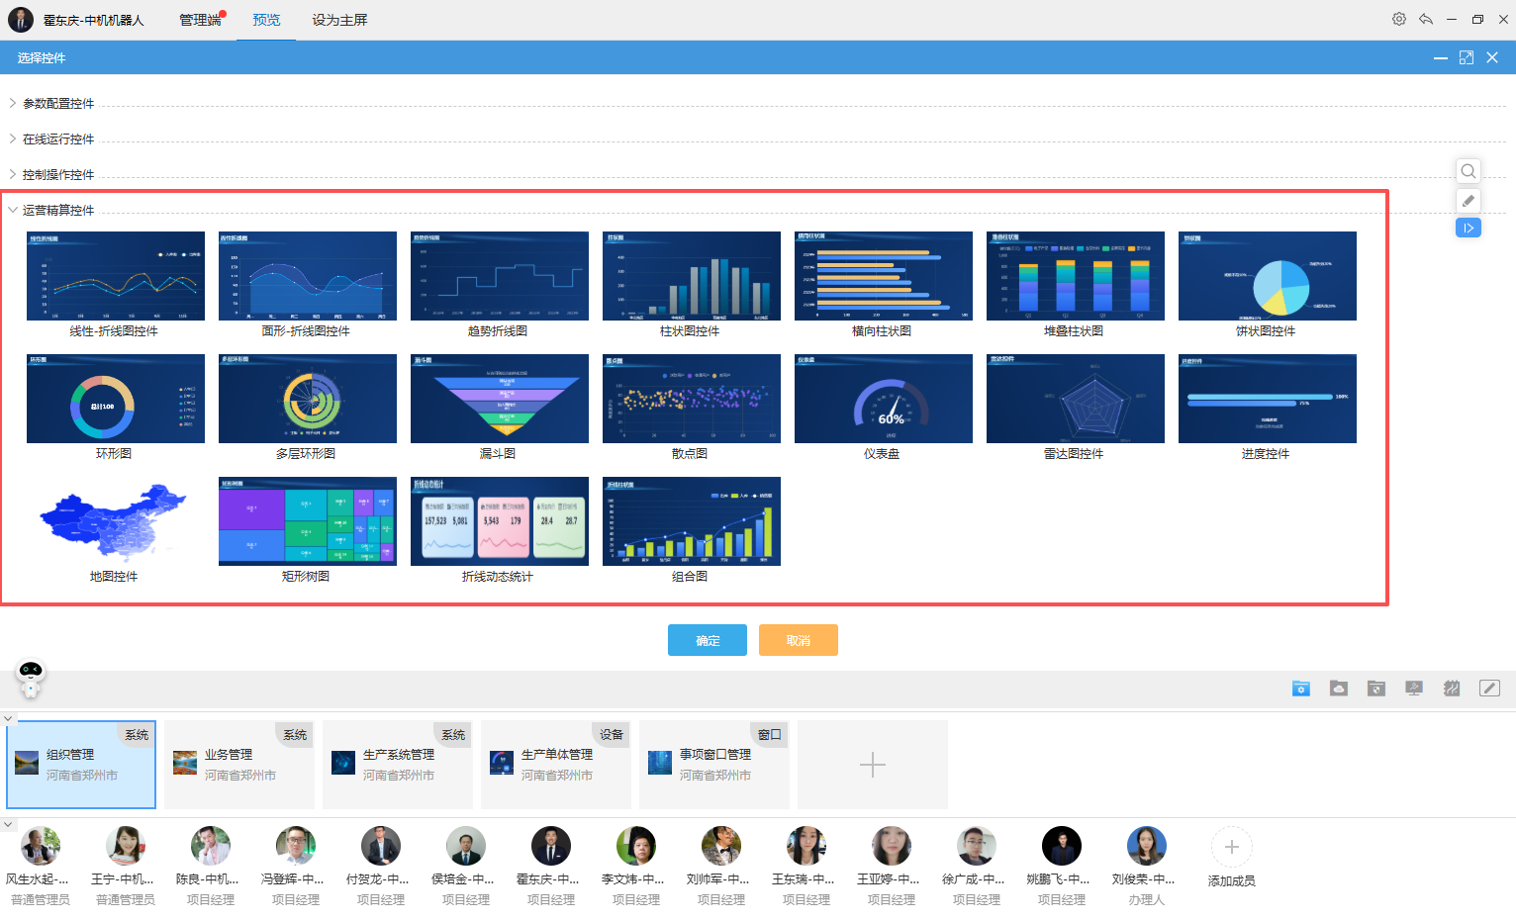Select the 设为主屏 menu item
This screenshot has width=1516, height=922.
pos(339,20)
